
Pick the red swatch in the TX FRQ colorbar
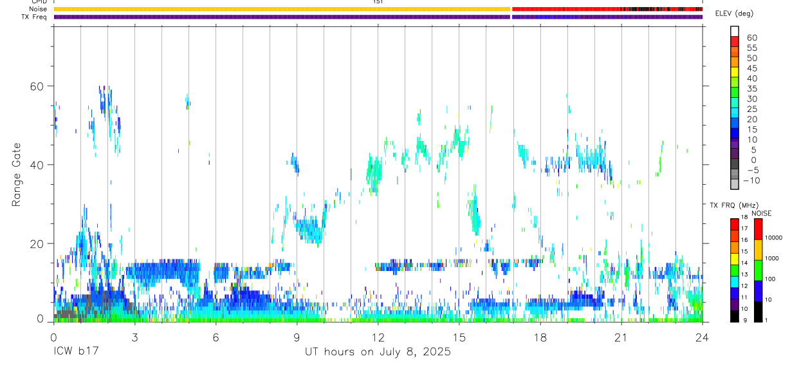[735, 225]
